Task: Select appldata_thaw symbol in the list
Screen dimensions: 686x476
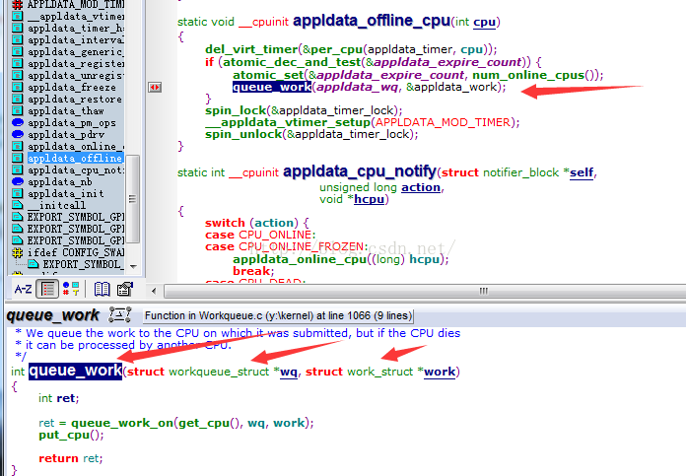Action: point(66,110)
